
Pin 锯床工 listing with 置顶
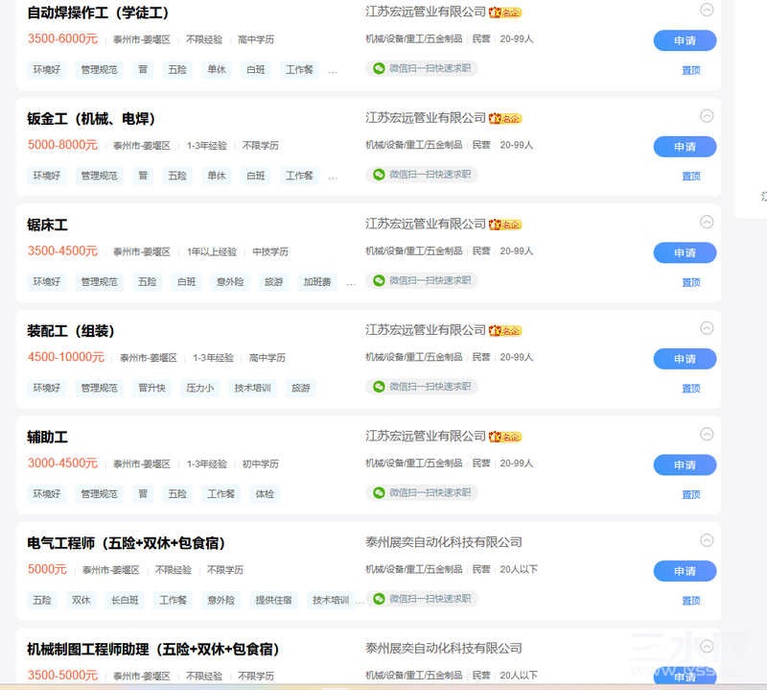(691, 282)
